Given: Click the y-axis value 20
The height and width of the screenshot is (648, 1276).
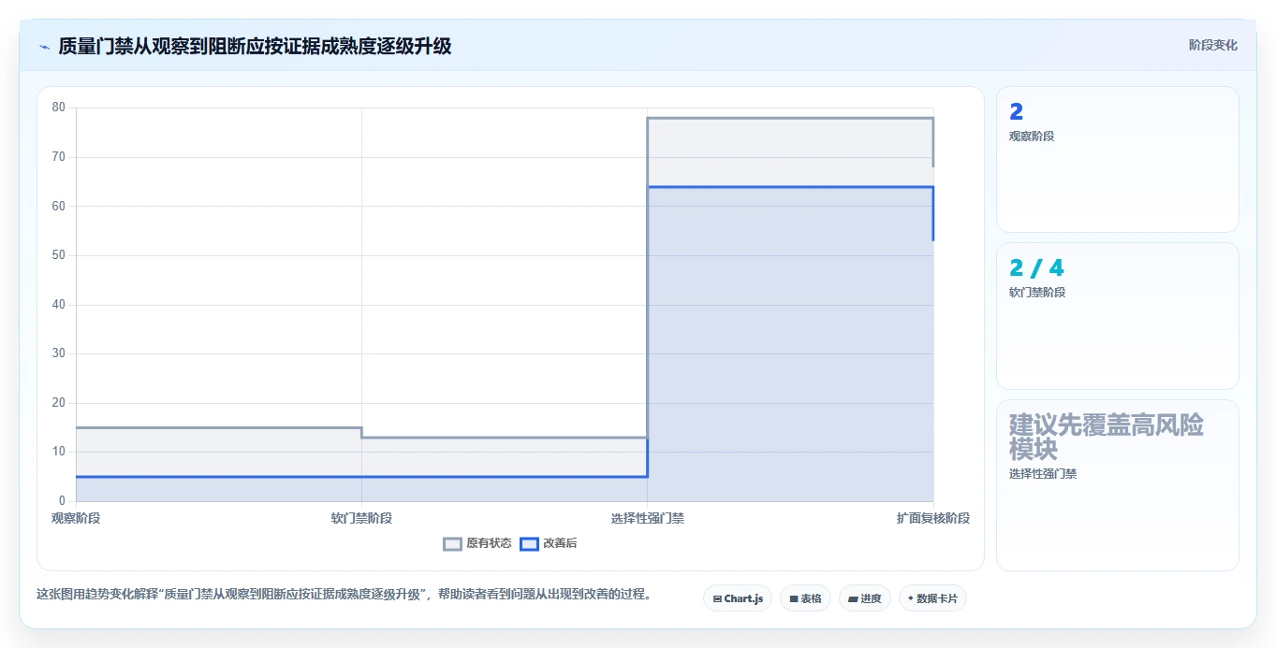Looking at the screenshot, I should point(59,403).
